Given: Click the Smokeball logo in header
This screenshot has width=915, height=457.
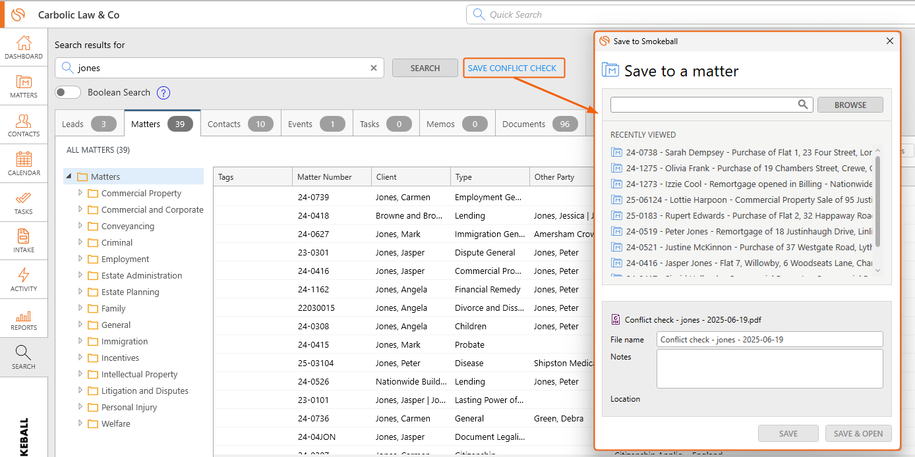Looking at the screenshot, I should click(x=18, y=14).
